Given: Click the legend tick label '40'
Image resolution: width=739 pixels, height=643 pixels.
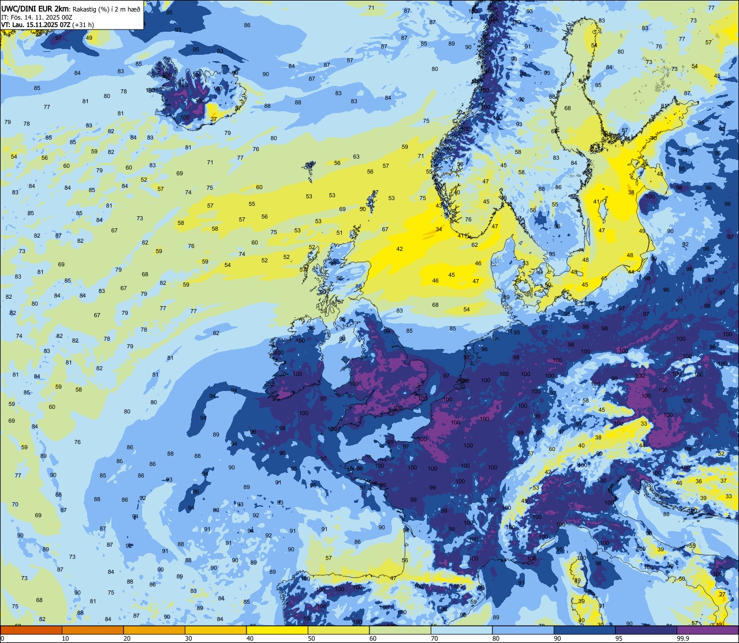Looking at the screenshot, I should tap(250, 638).
